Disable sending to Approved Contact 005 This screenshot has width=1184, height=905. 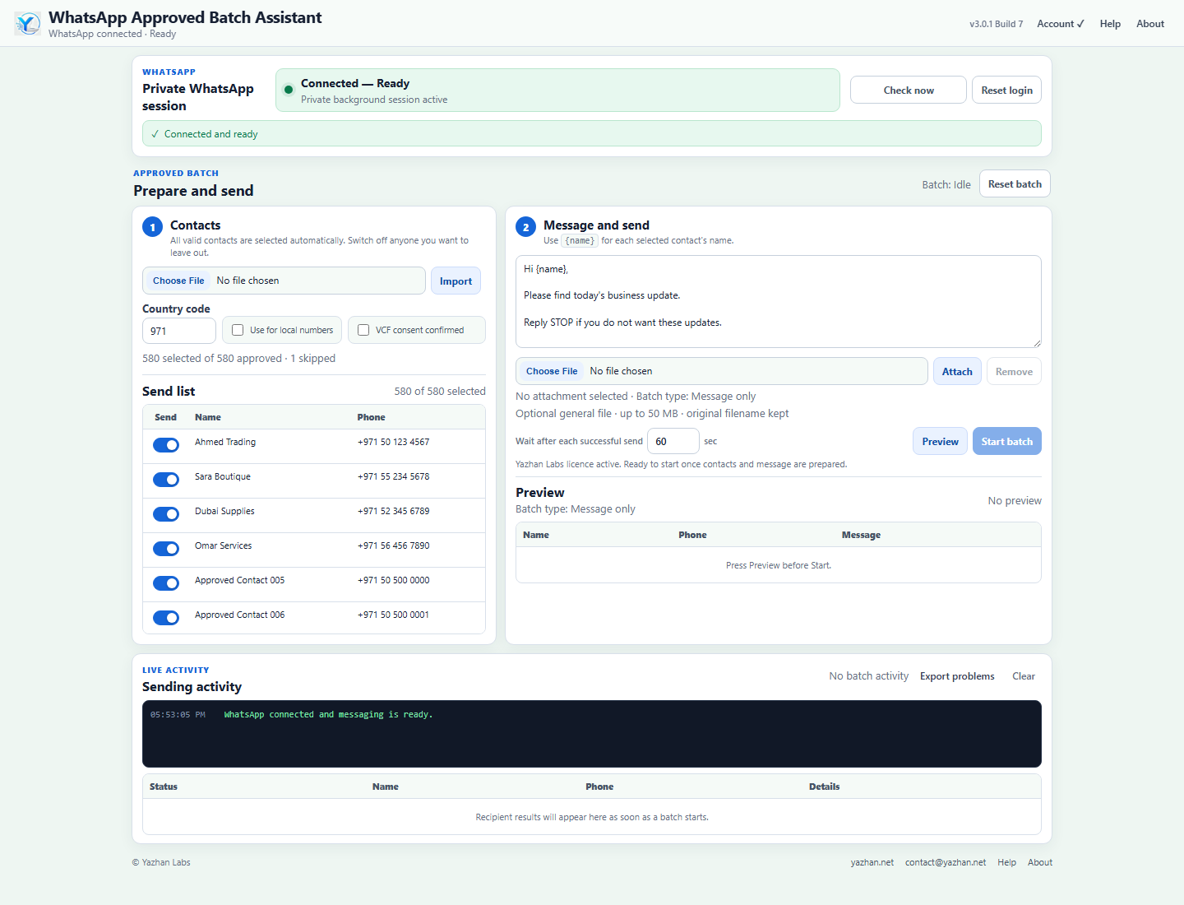point(166,583)
